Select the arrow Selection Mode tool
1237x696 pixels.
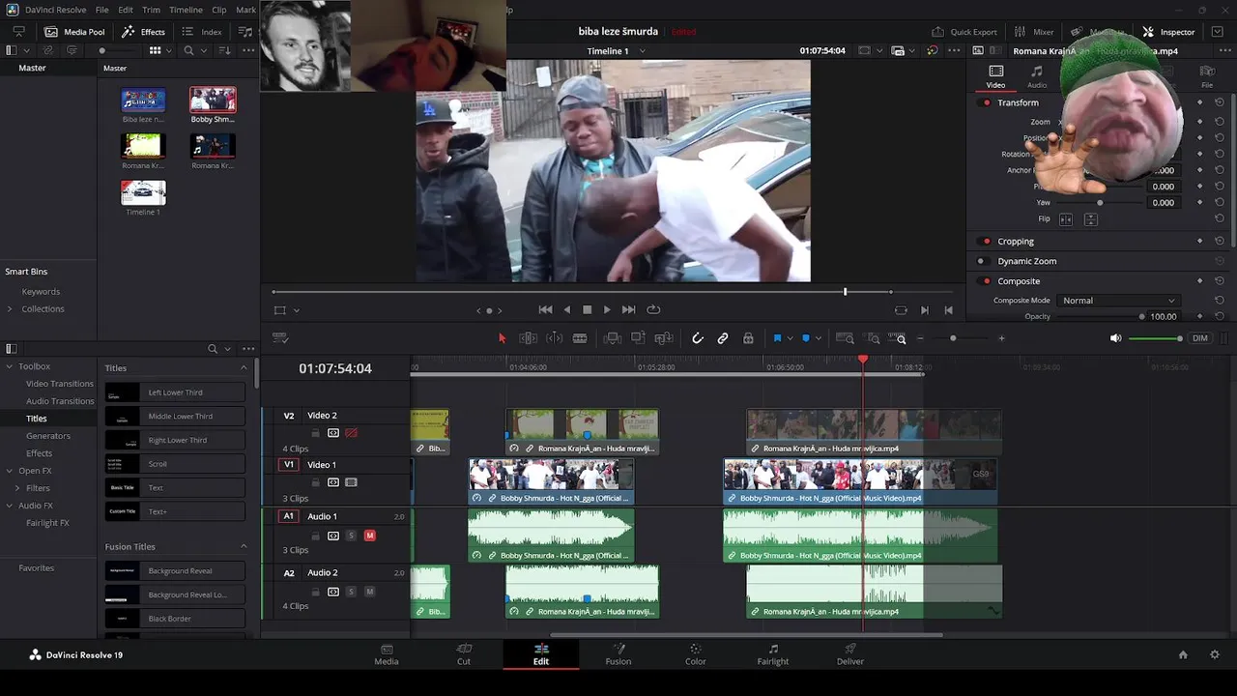pos(502,338)
